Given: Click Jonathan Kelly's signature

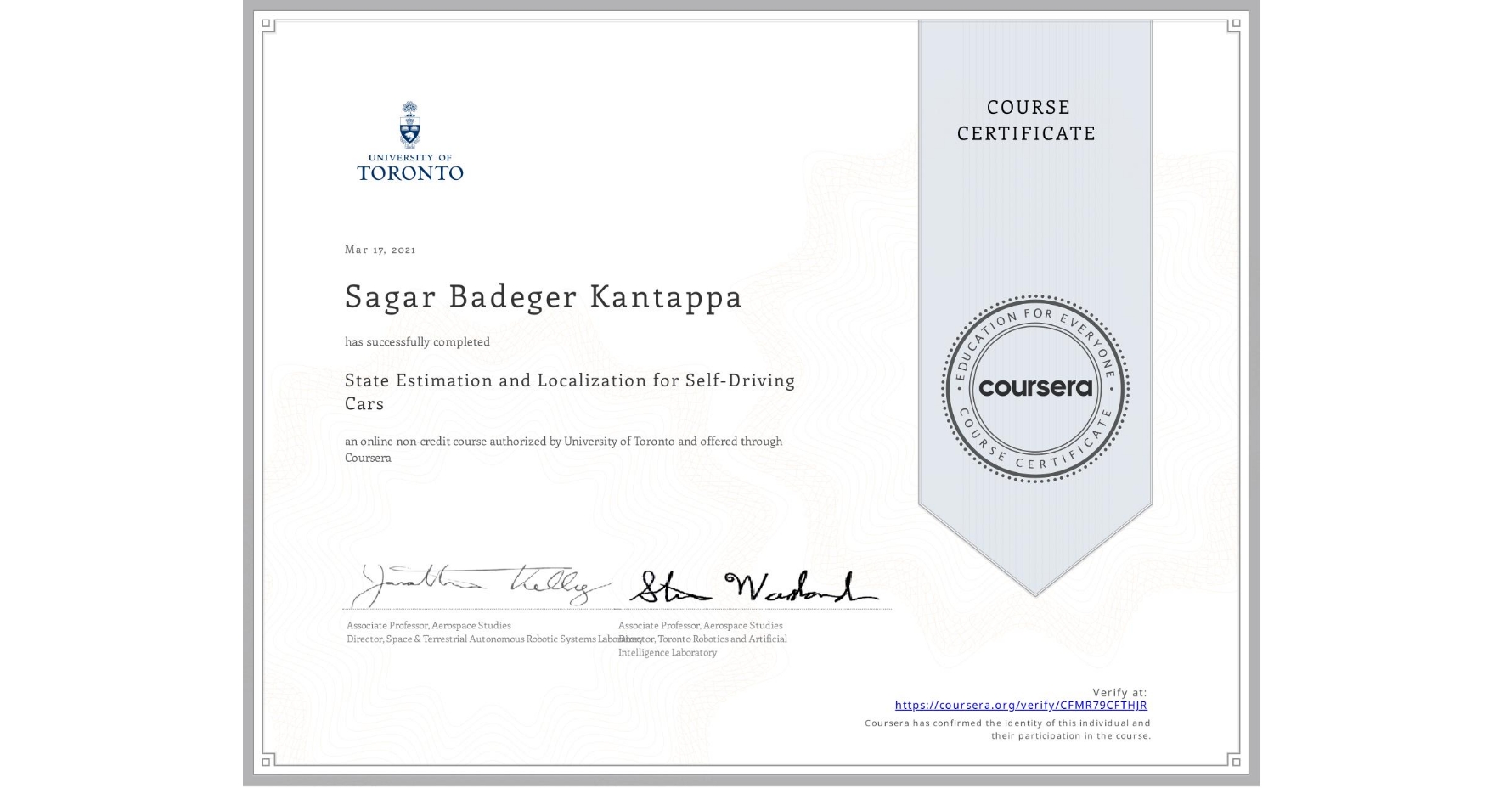Looking at the screenshot, I should click(x=482, y=584).
